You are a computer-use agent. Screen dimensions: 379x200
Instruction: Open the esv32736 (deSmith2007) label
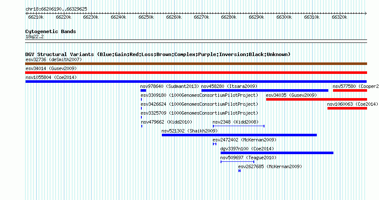(54, 59)
